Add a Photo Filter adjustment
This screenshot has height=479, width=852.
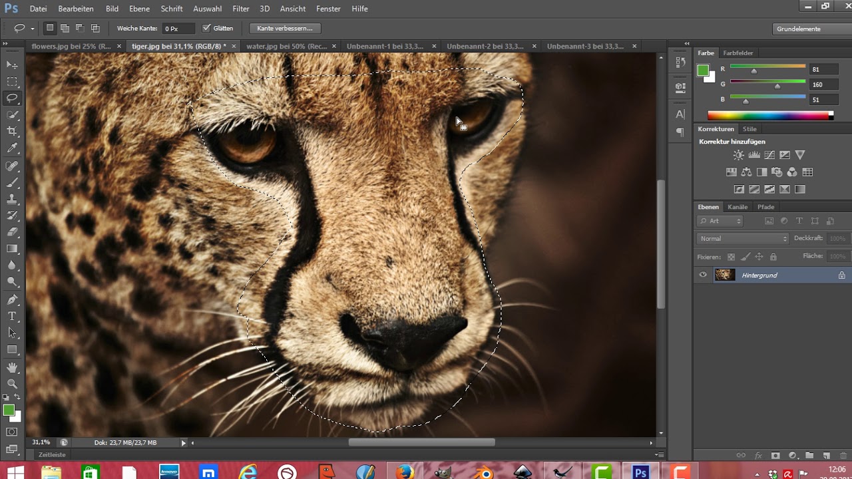(777, 172)
